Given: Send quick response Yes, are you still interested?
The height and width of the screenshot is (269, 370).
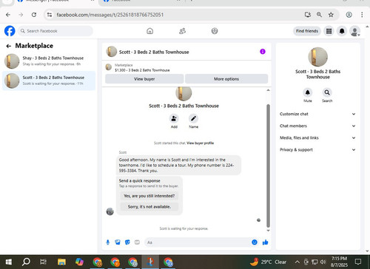Looking at the screenshot, I should coord(149,196).
